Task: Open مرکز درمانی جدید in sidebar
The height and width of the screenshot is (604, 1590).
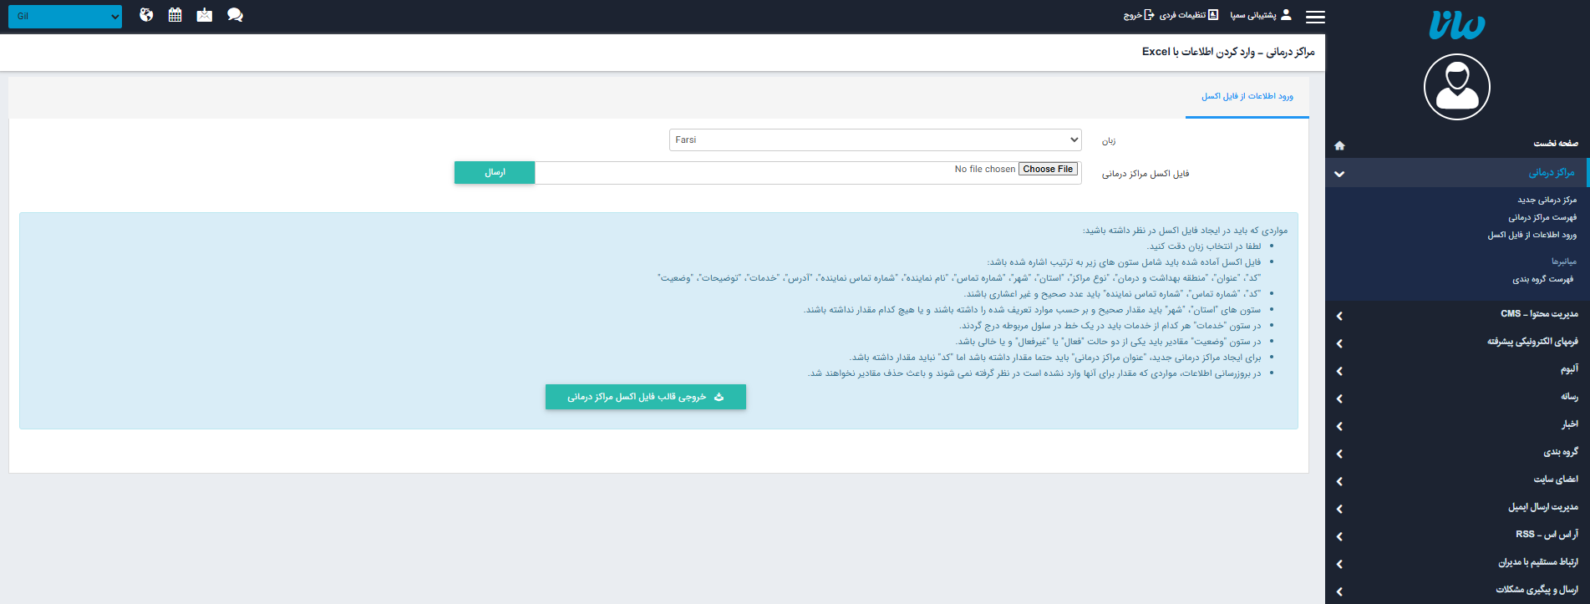Action: click(1547, 200)
